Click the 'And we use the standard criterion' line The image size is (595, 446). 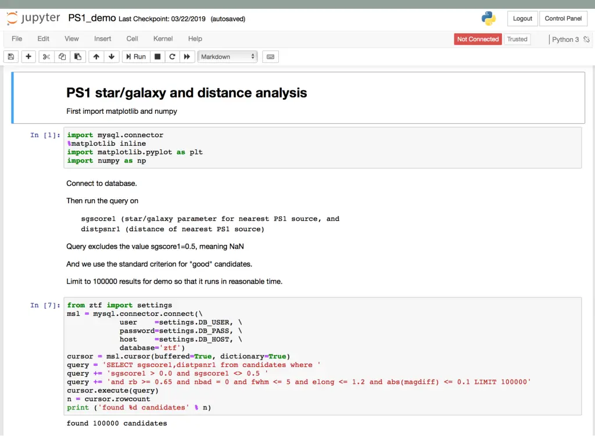pos(159,264)
